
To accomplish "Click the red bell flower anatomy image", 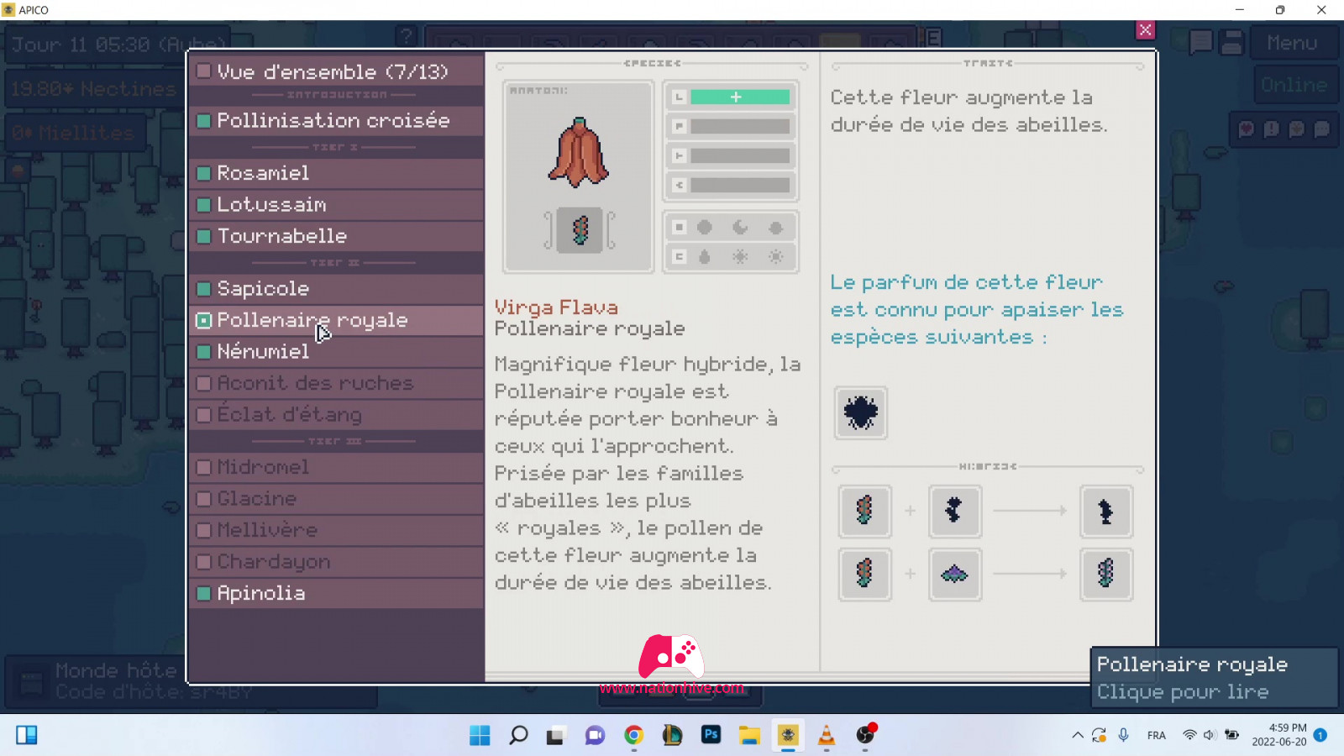I will click(x=579, y=152).
